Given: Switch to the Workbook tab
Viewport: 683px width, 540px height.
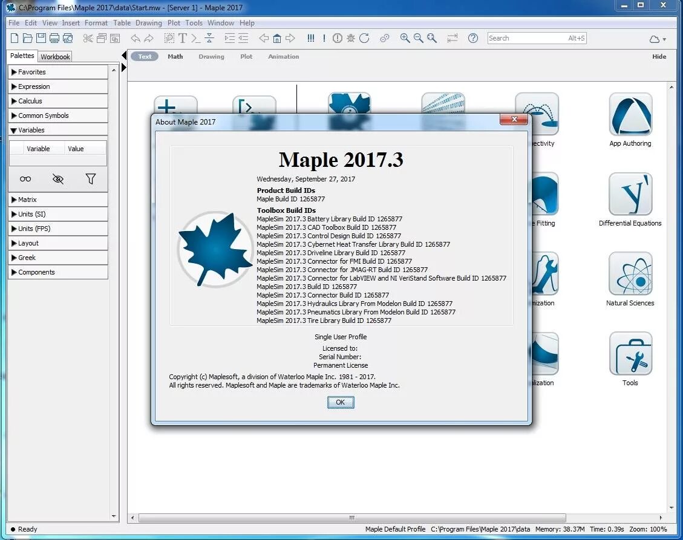Looking at the screenshot, I should click(x=55, y=57).
